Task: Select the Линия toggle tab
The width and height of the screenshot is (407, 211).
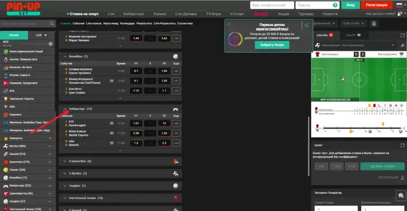Action: (14, 35)
